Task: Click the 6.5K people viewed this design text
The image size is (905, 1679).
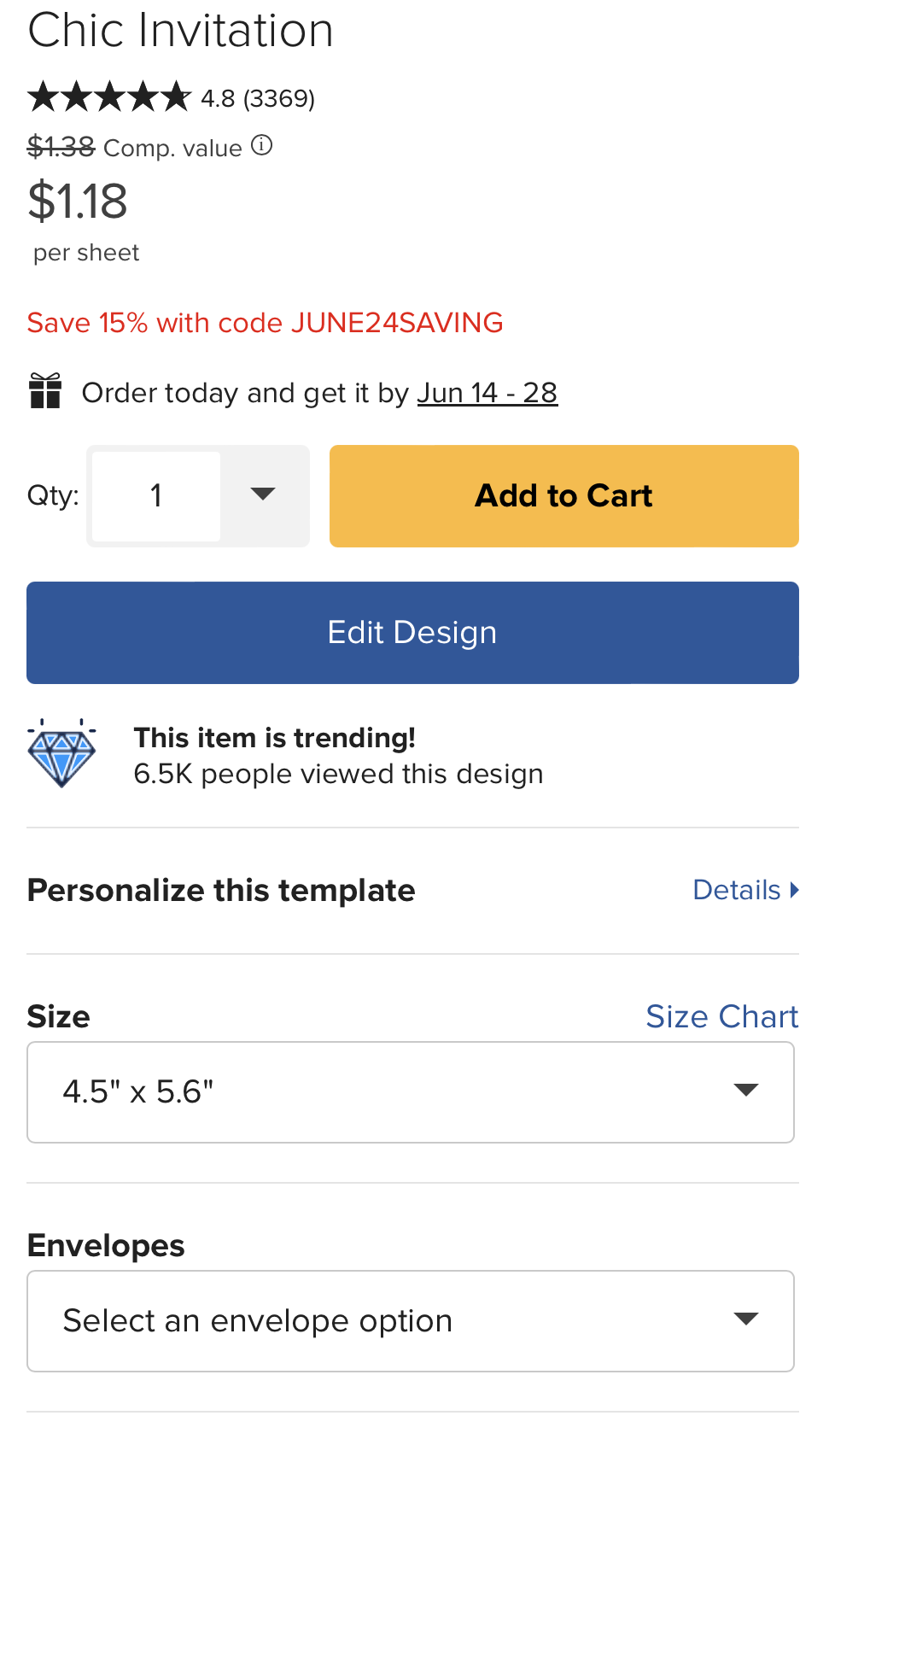Action: pos(338,774)
